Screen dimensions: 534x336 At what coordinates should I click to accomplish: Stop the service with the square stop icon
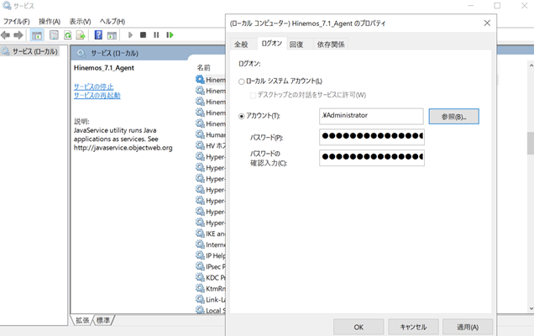(143, 34)
